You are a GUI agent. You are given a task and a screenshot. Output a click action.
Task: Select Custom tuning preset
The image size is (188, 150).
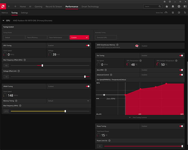click(x=79, y=37)
